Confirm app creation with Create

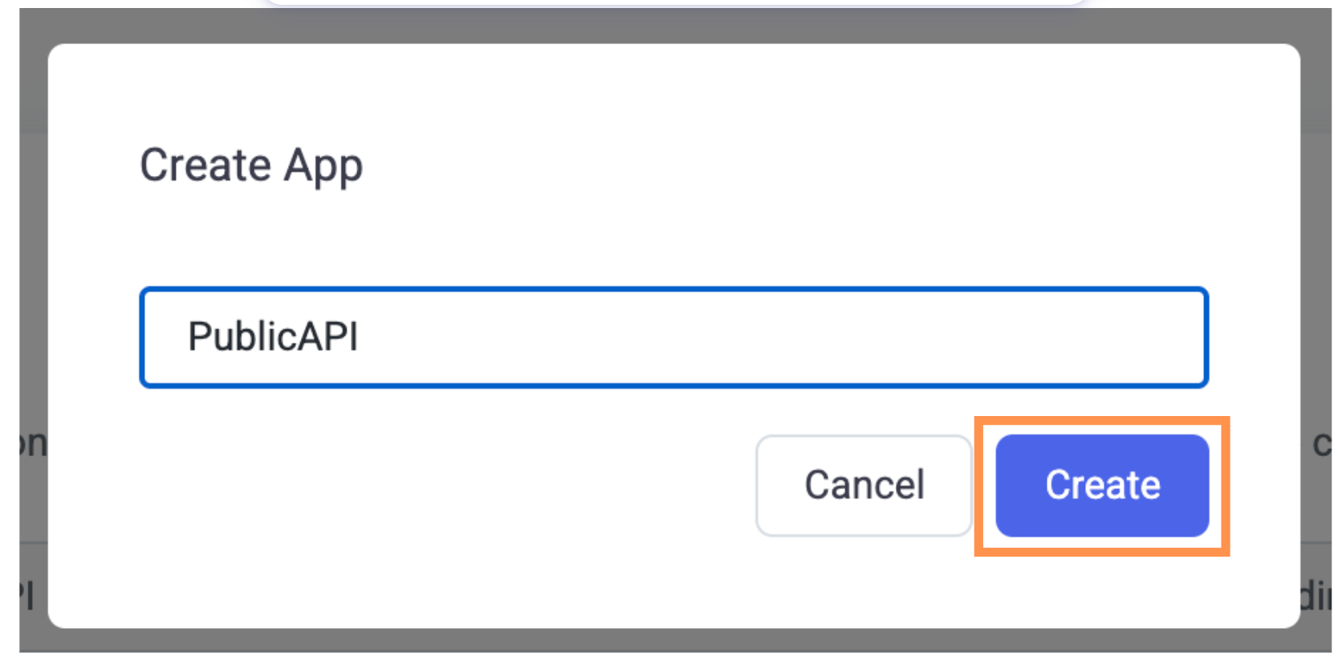point(1102,485)
